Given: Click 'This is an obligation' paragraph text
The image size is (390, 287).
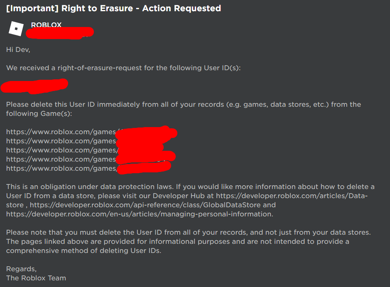Looking at the screenshot, I should 190,200.
